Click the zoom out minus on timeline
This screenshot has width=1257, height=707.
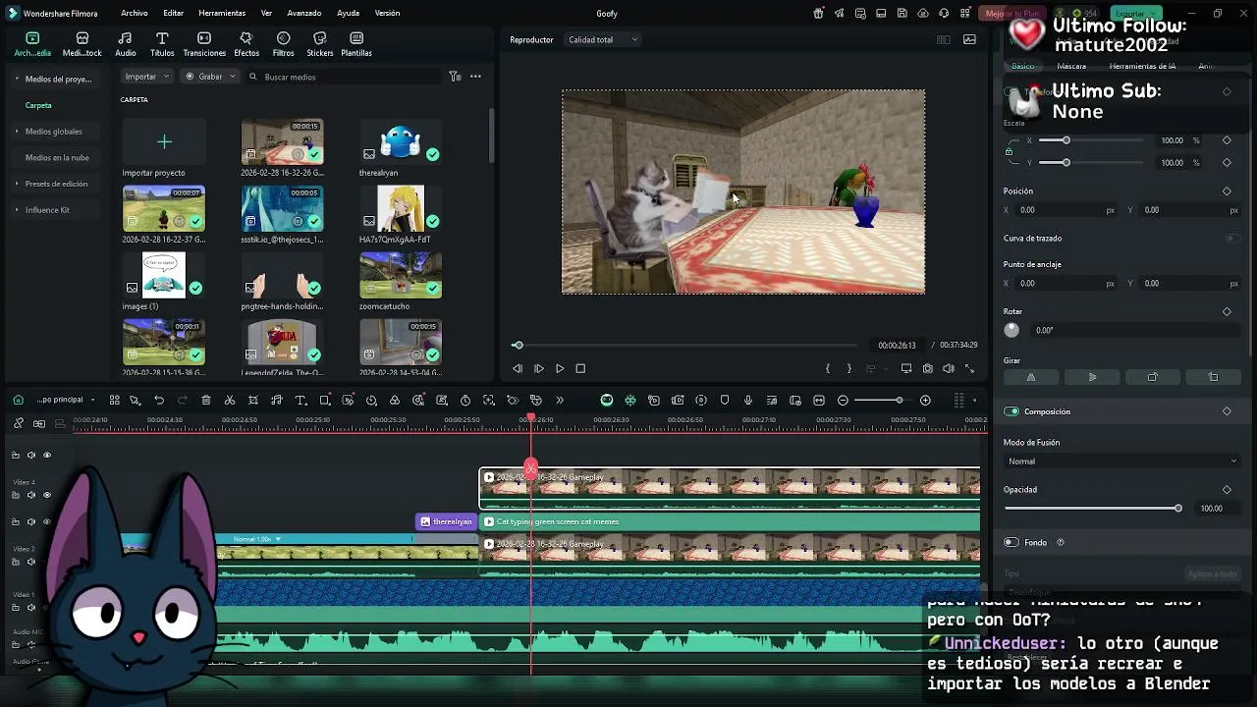click(x=843, y=401)
